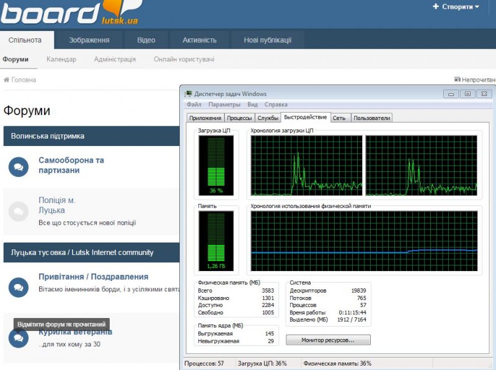Switch to the Процессы tab
The width and height of the screenshot is (496, 370).
(x=239, y=118)
